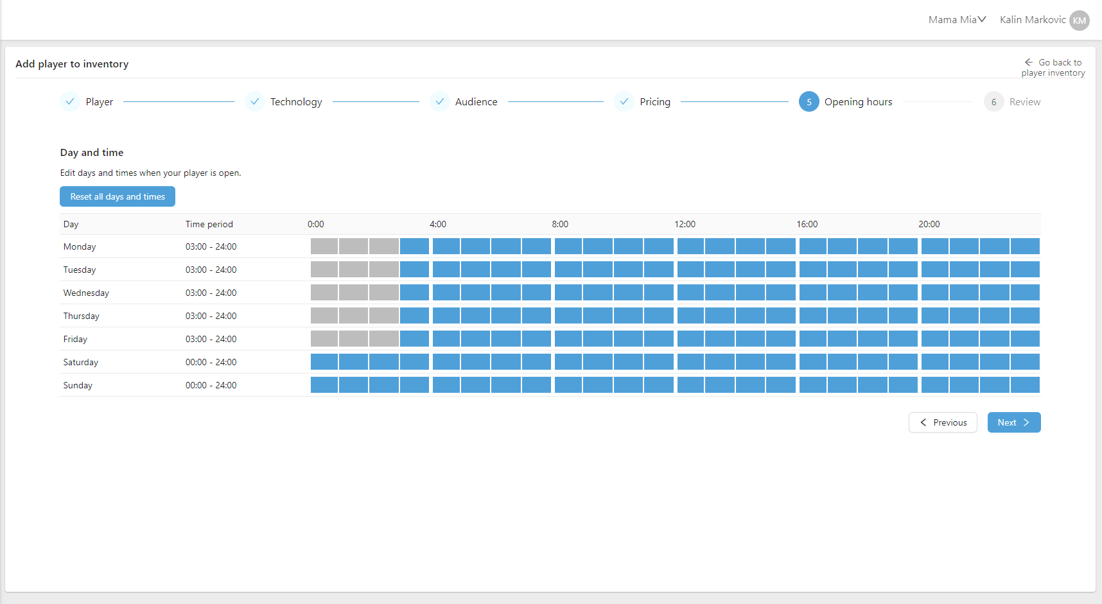Enable the first grey Monday 0:00 slot
Viewport: 1102px width, 604px height.
(x=324, y=246)
